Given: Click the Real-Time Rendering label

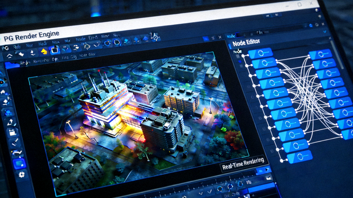Looking at the screenshot, I should coord(243,164).
